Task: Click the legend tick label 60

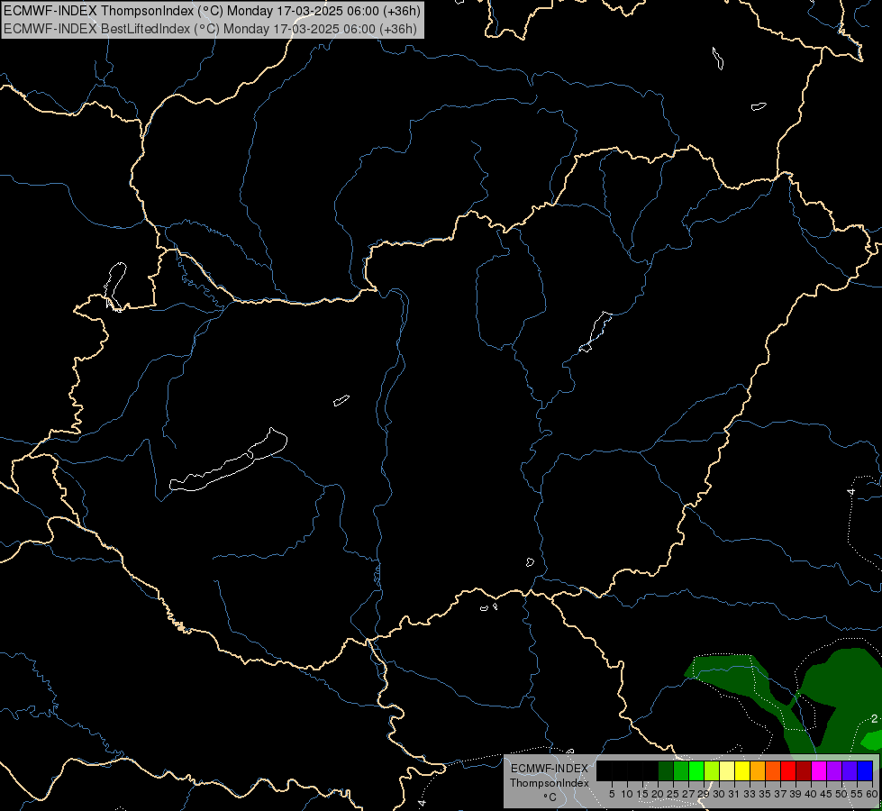Action: point(872,794)
